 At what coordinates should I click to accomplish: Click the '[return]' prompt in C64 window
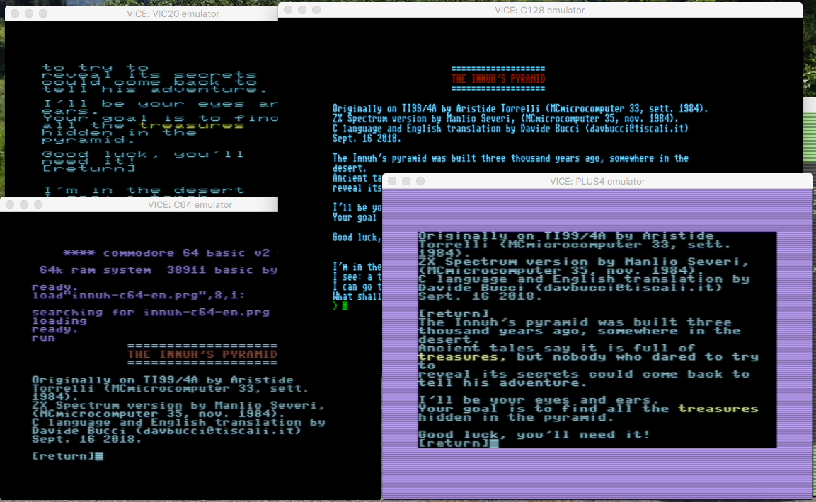tap(63, 456)
